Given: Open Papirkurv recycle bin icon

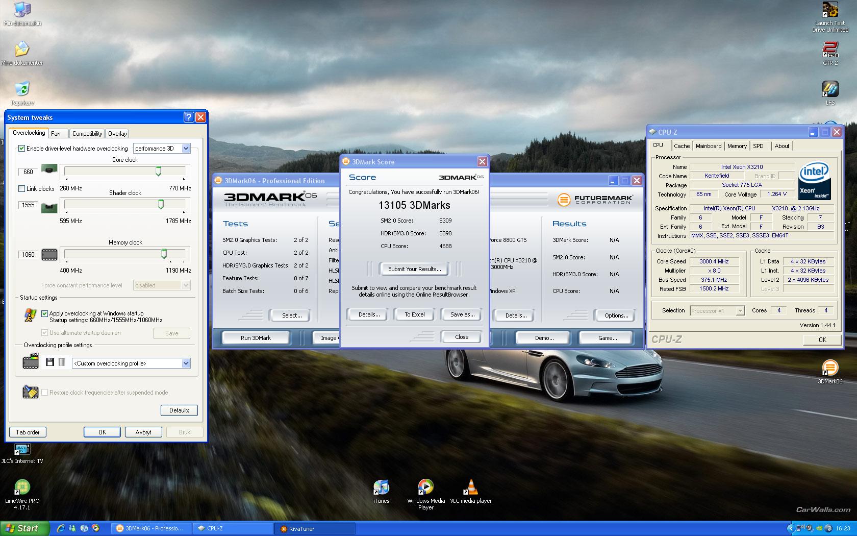Looking at the screenshot, I should pyautogui.click(x=22, y=92).
